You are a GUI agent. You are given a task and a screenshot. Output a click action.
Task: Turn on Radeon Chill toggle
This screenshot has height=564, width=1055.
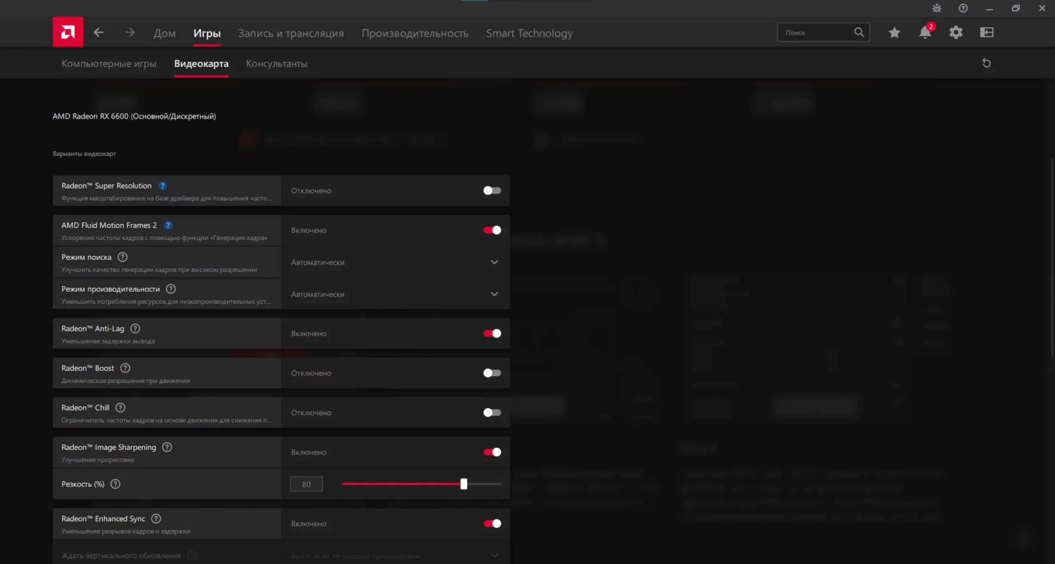point(492,412)
